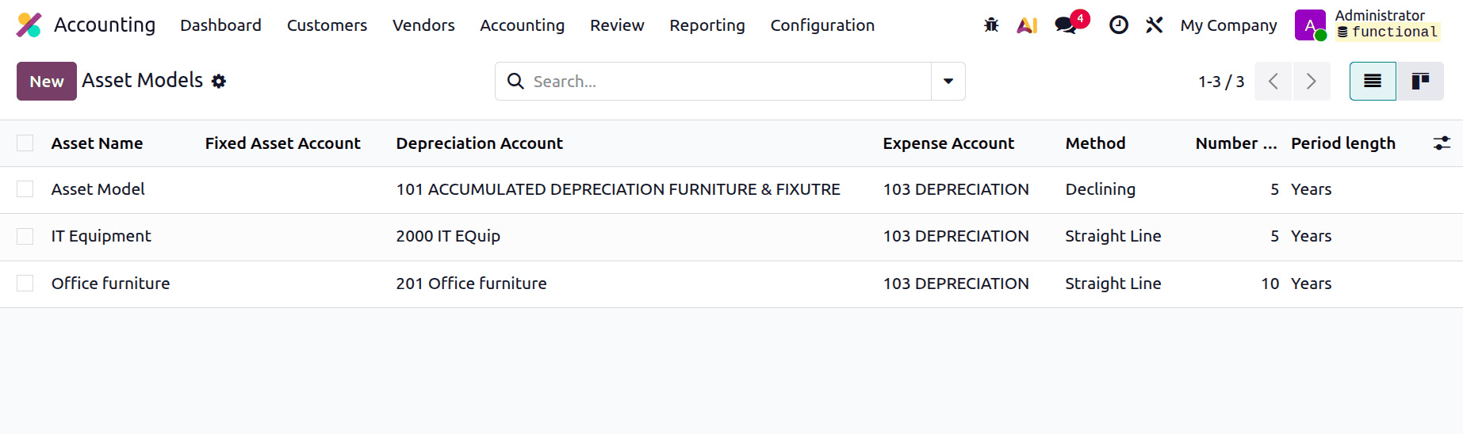Open the Configuration menu

pyautogui.click(x=822, y=25)
